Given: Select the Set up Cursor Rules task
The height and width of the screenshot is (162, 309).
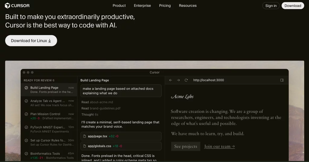Looking at the screenshot, I should pos(49,142).
